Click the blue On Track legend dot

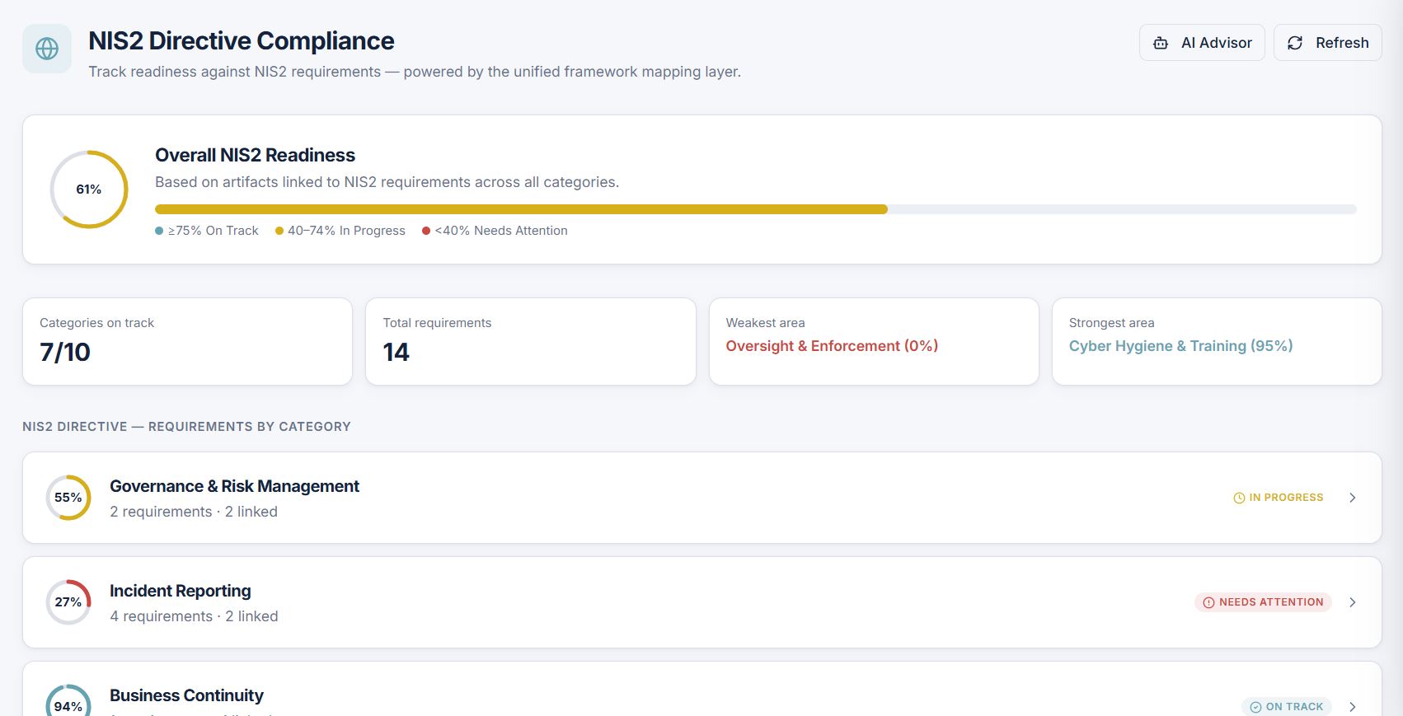(159, 231)
